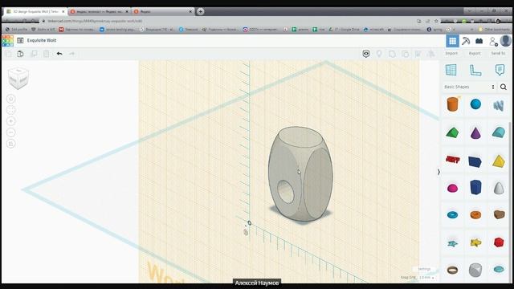Viewport: 514px width, 289px height.
Task: Pick the grey Paraboloid shape
Action: point(499,188)
